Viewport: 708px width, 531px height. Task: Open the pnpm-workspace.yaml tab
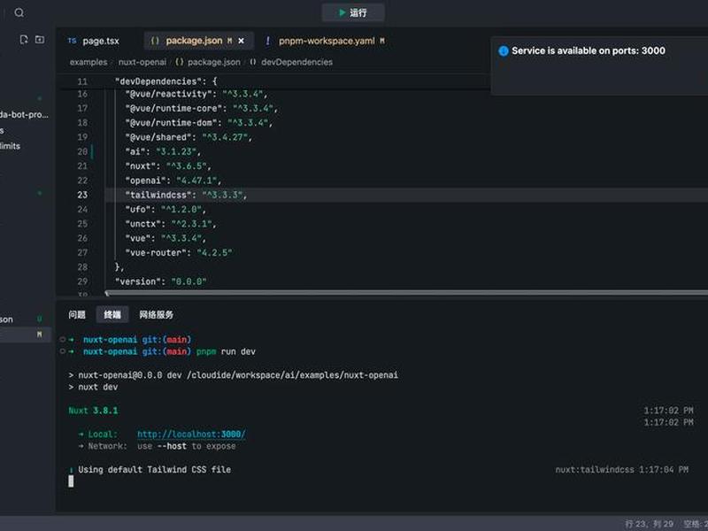tap(327, 41)
